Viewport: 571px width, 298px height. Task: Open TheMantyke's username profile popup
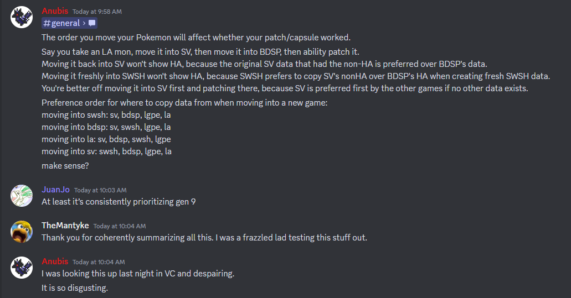(x=65, y=226)
